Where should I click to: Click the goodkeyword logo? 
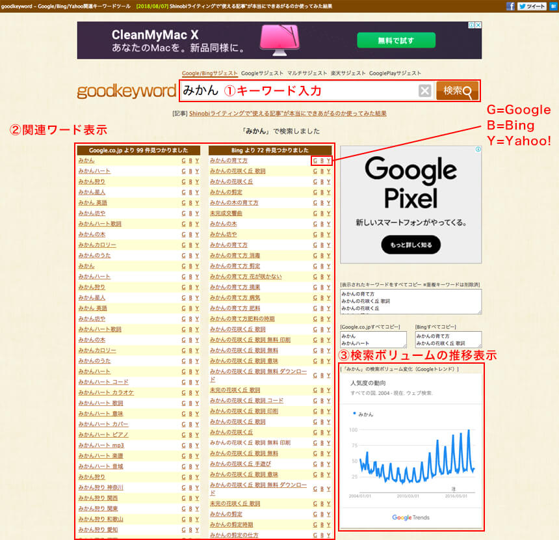pyautogui.click(x=127, y=90)
